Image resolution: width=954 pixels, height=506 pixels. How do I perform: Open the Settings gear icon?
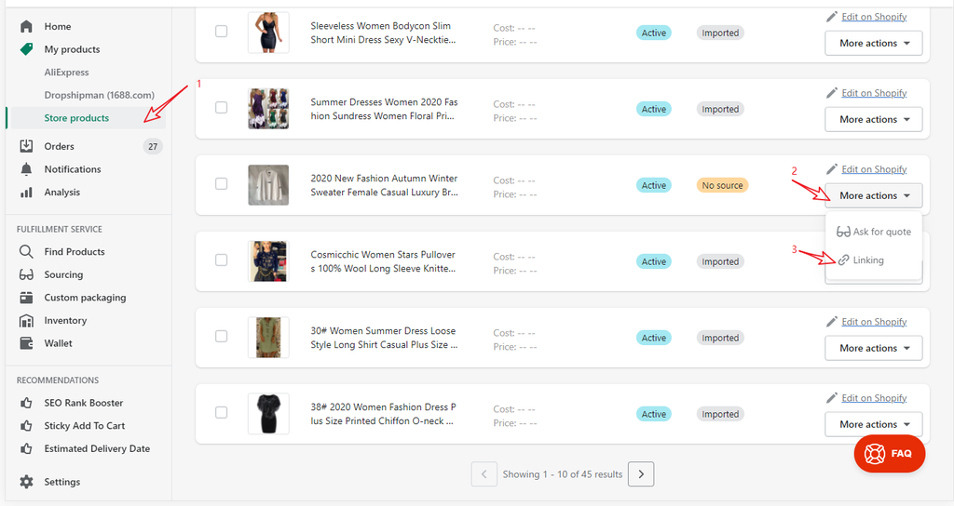(26, 482)
